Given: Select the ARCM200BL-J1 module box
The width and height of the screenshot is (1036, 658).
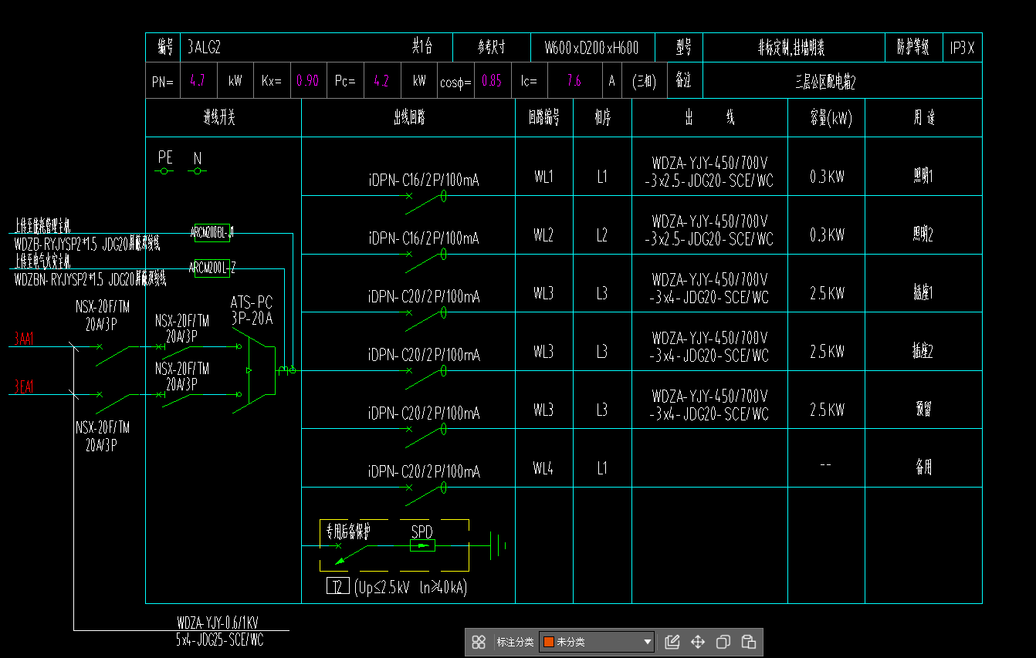Looking at the screenshot, I should [x=212, y=232].
